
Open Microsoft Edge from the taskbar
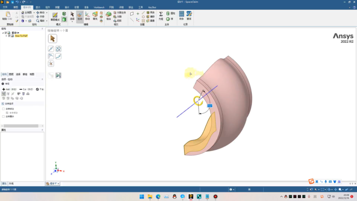(158, 196)
